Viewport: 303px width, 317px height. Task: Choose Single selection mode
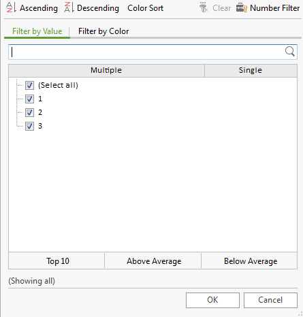[x=251, y=71]
